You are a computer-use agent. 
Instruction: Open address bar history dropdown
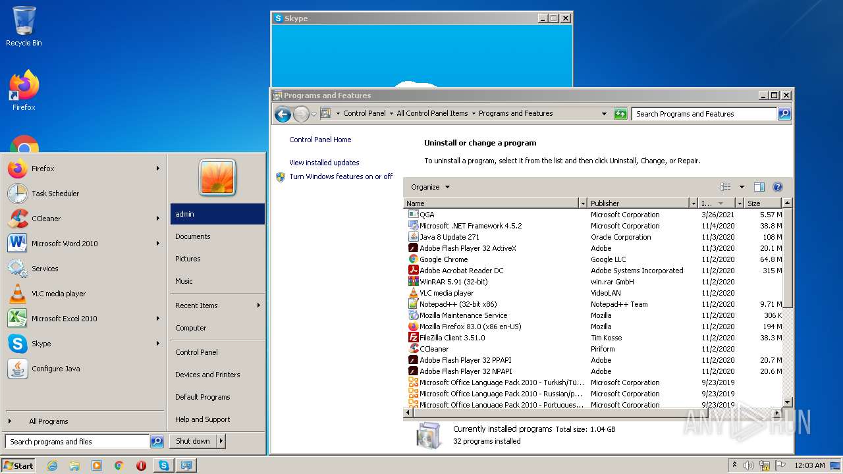tap(604, 114)
